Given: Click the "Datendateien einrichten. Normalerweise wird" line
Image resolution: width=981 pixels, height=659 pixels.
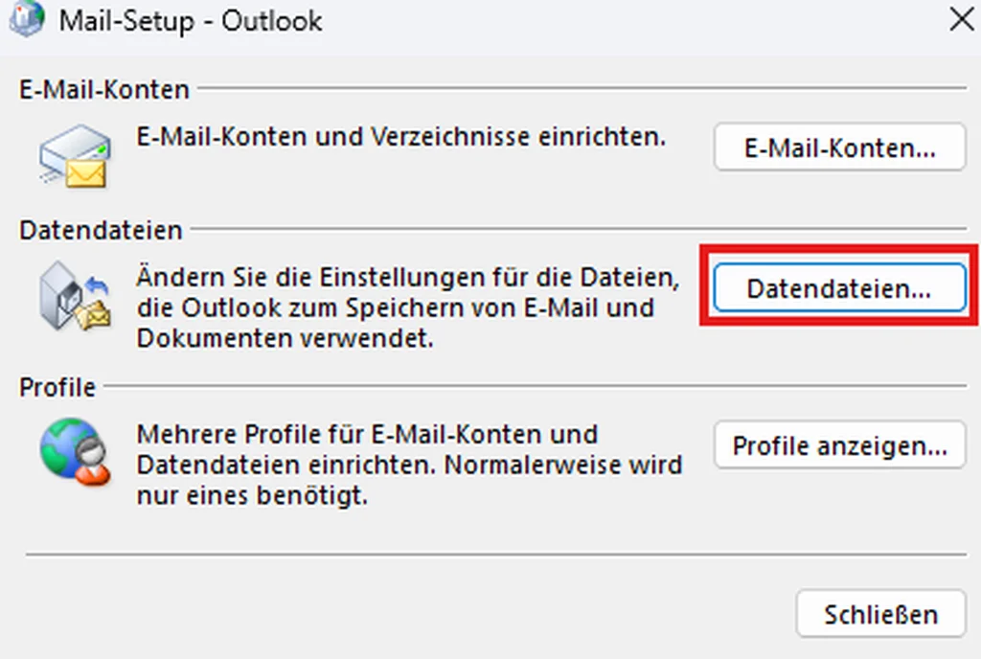Looking at the screenshot, I should pos(409,466).
